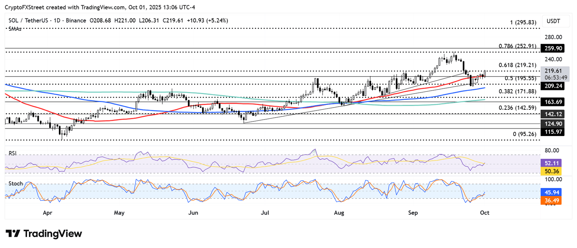Select the RSI indicator pane label
577x248 pixels.
point(13,153)
